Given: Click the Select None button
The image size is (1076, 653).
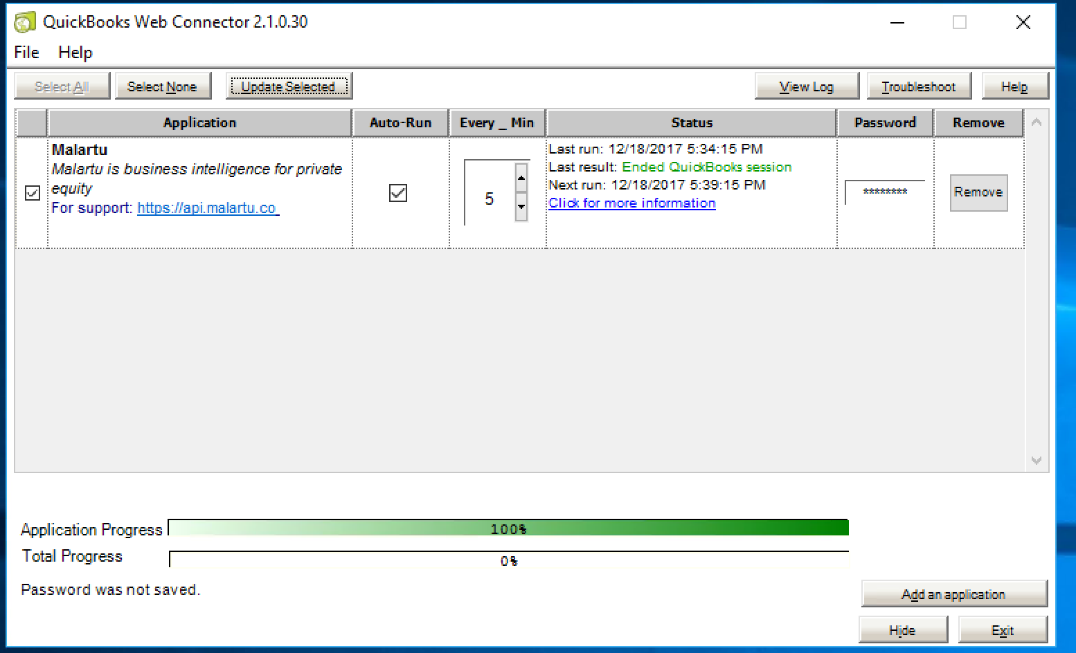Looking at the screenshot, I should click(x=162, y=86).
